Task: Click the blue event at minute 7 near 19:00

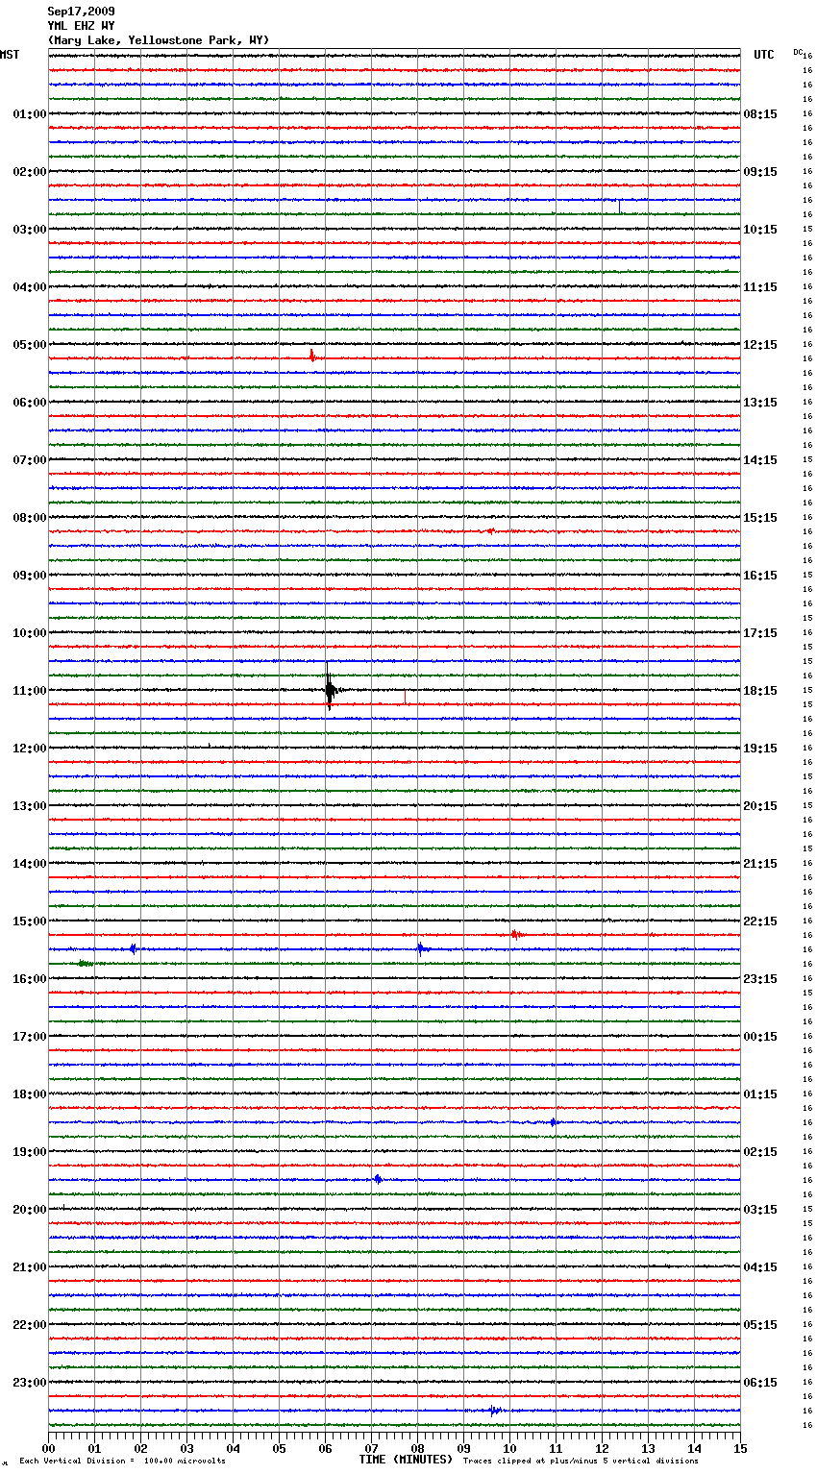Action: [378, 1179]
